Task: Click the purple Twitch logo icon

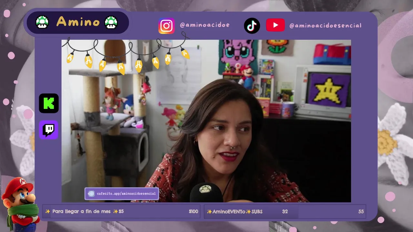Action: click(x=49, y=130)
